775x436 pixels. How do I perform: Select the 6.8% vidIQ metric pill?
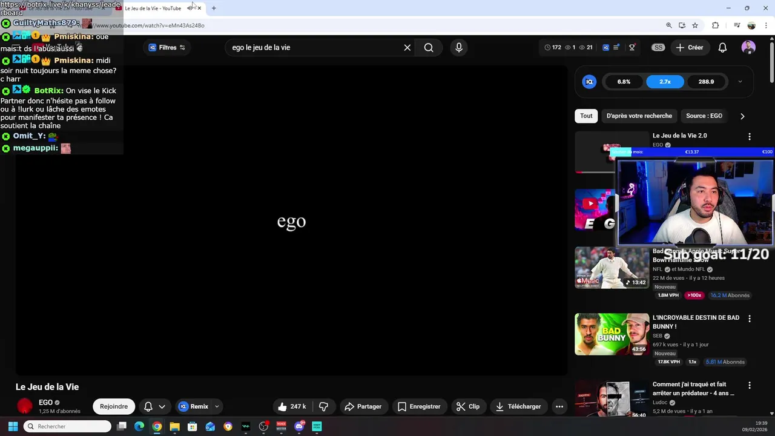point(624,82)
